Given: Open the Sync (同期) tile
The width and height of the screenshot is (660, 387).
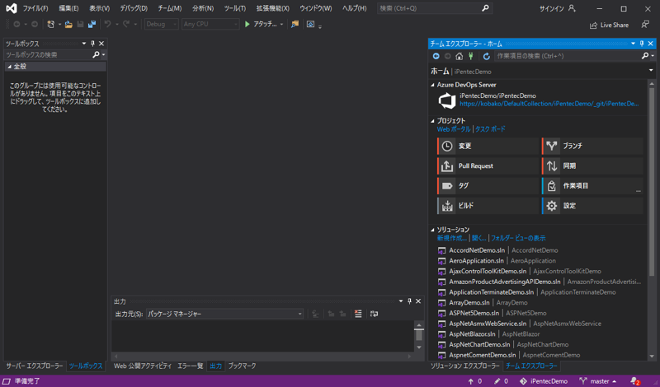Looking at the screenshot, I should pos(592,166).
